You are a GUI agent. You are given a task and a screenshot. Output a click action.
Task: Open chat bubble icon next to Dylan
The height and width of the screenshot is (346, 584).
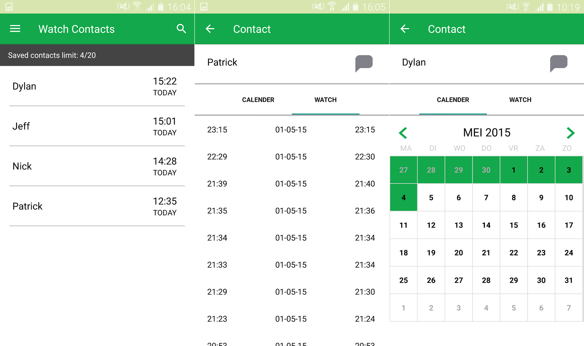click(559, 63)
